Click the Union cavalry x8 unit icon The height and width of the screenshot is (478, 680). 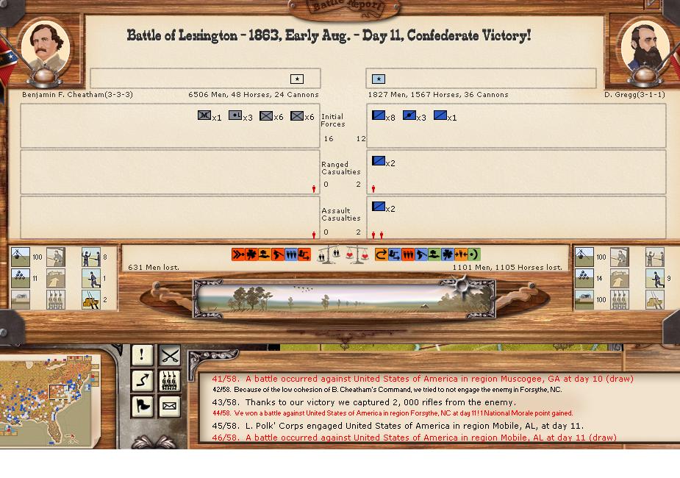(x=379, y=115)
